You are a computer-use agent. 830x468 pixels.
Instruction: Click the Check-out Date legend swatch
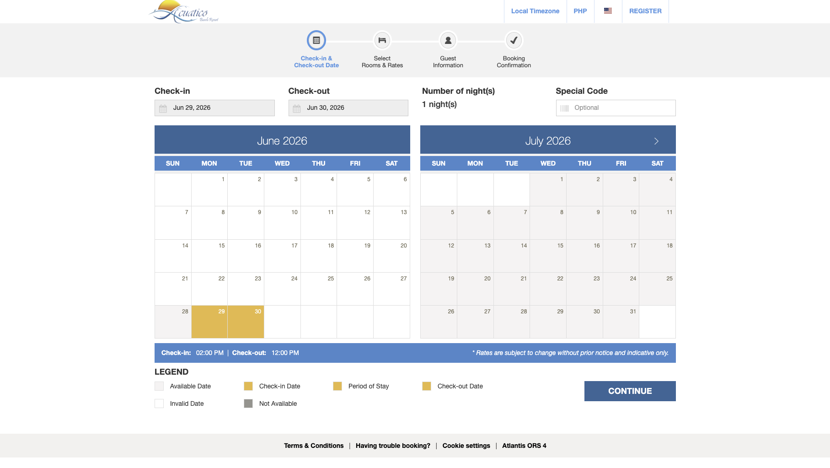pos(427,386)
